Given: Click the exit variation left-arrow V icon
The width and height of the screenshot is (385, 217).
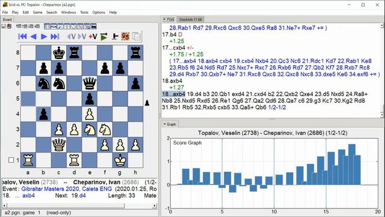Looking at the screenshot, I should point(72,37).
